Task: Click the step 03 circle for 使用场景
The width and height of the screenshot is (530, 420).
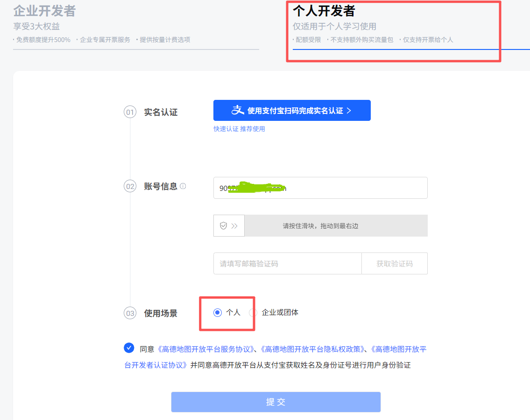Action: 130,314
